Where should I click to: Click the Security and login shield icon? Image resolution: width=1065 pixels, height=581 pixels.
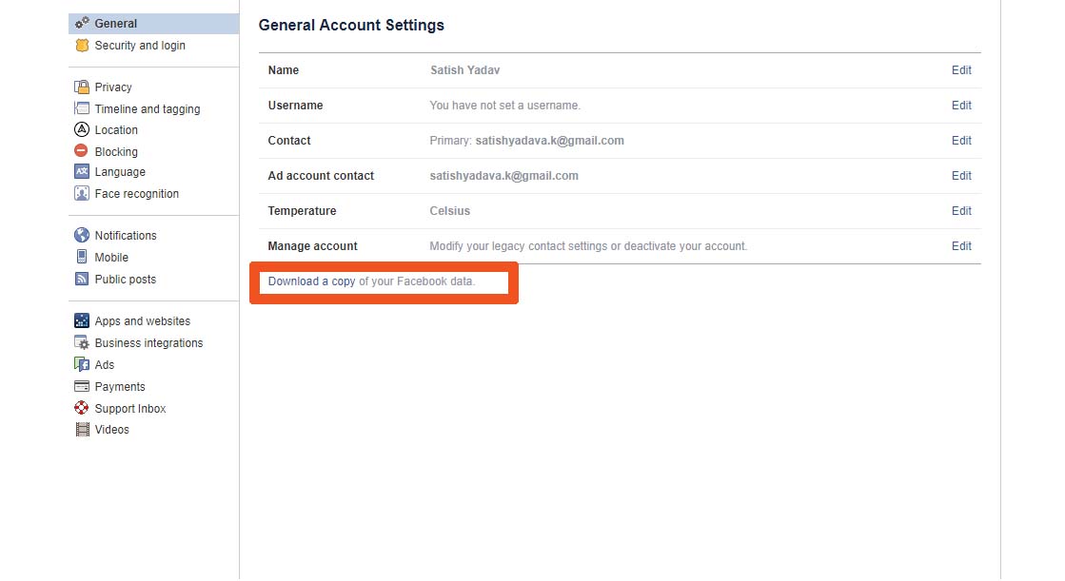82,46
